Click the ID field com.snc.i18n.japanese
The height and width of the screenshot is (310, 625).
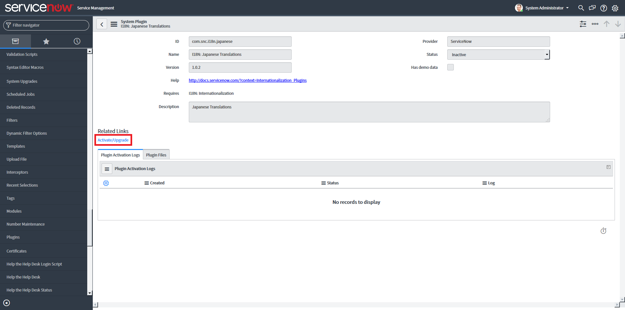coord(240,42)
